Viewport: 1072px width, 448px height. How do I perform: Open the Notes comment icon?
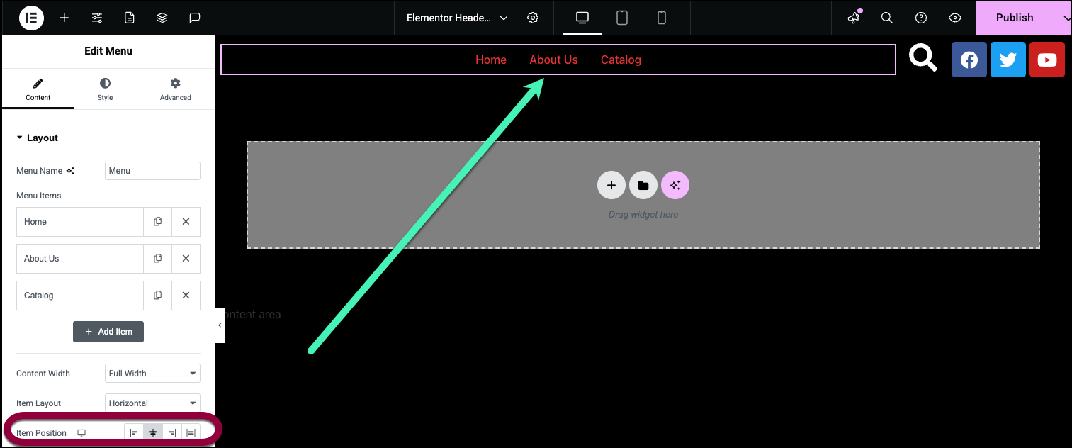click(x=195, y=18)
